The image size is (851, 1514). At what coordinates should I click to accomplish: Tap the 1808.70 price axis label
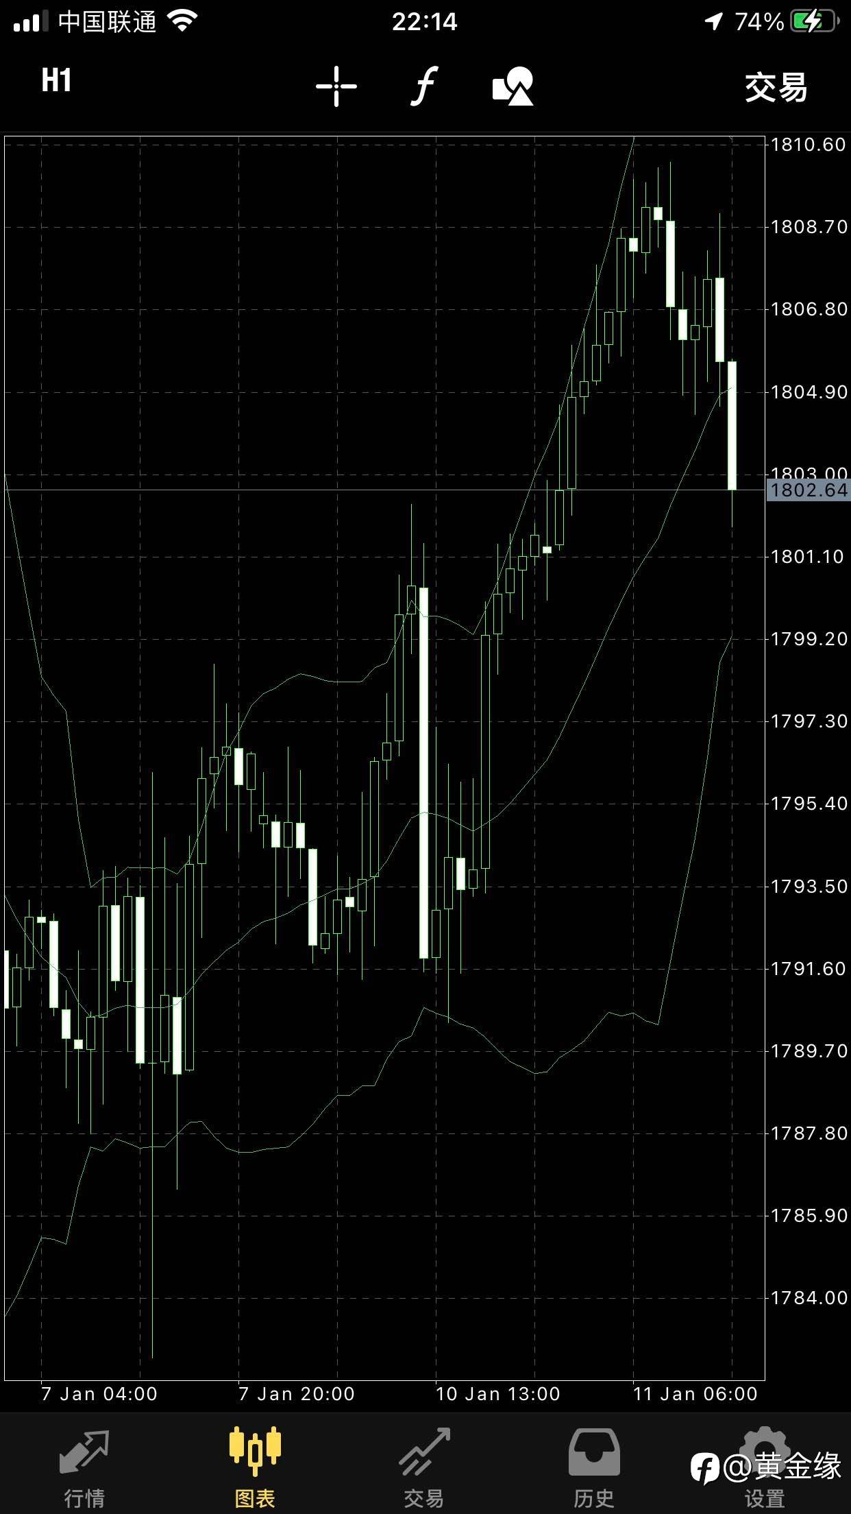(x=809, y=227)
